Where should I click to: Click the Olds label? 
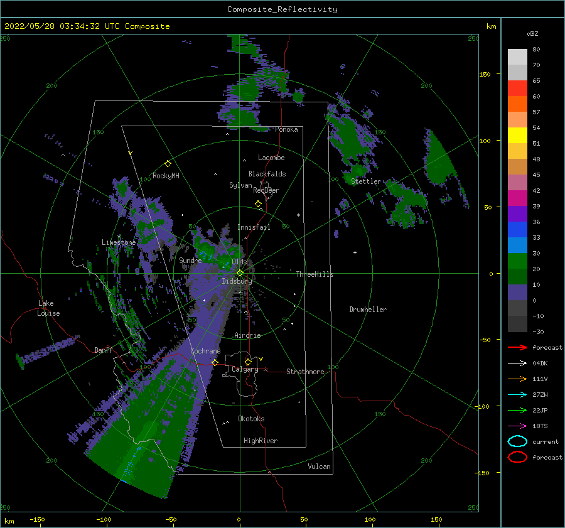click(239, 262)
